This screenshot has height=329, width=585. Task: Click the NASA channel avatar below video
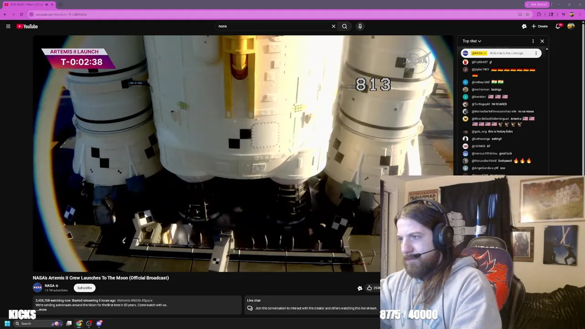click(x=37, y=287)
